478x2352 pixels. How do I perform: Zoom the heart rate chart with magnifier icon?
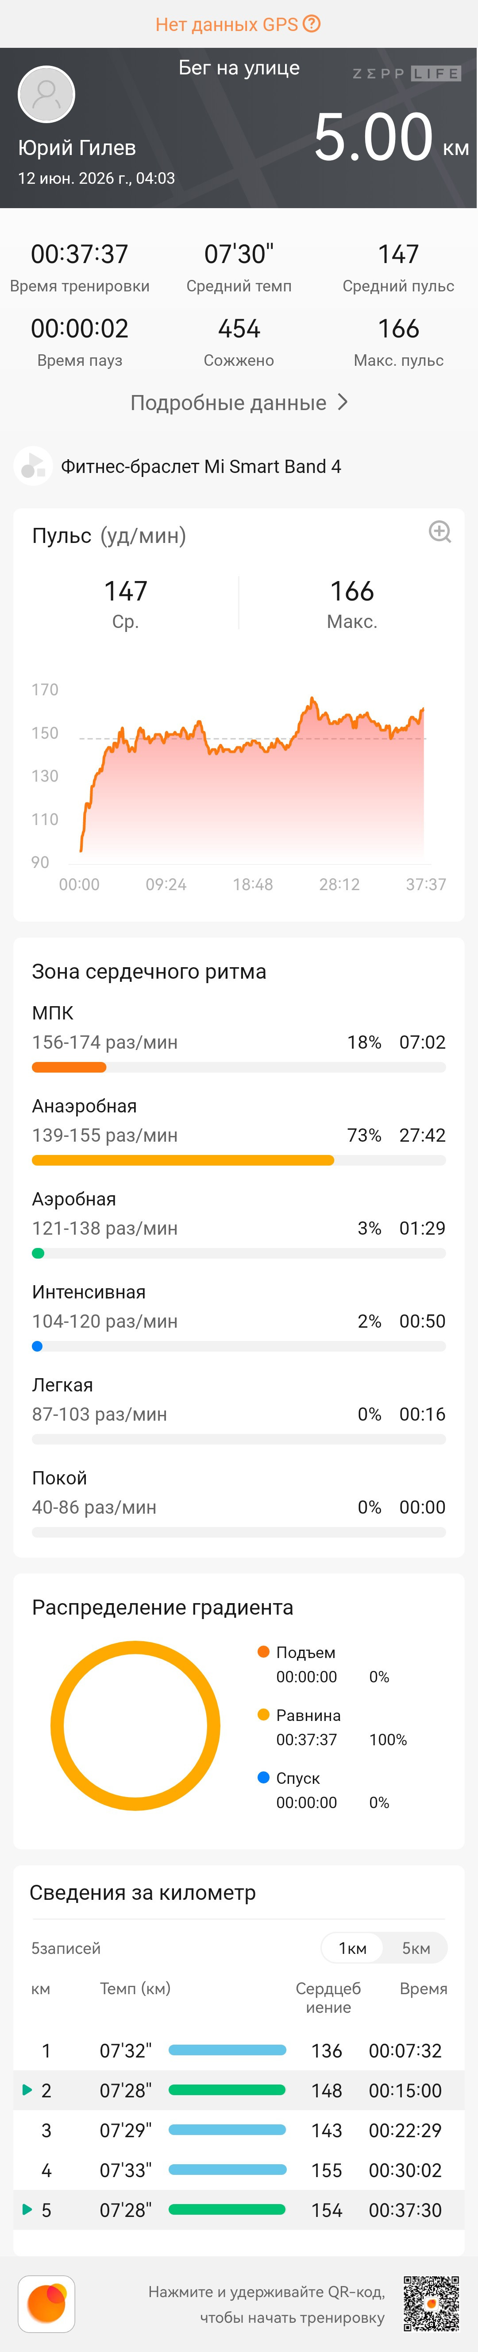click(439, 531)
